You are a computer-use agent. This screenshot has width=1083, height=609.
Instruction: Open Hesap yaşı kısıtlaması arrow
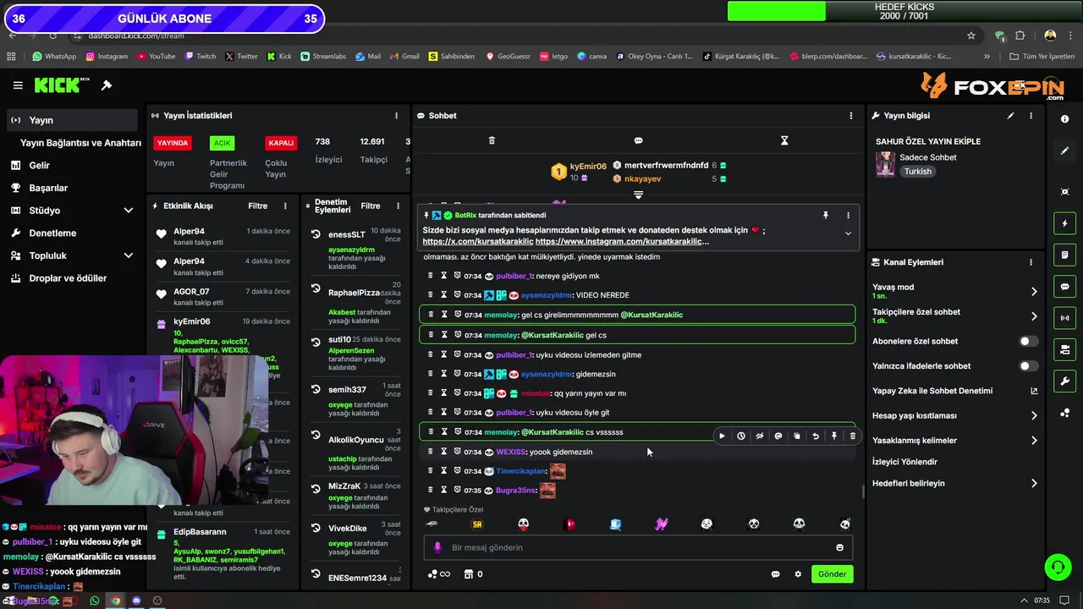[x=1034, y=416]
